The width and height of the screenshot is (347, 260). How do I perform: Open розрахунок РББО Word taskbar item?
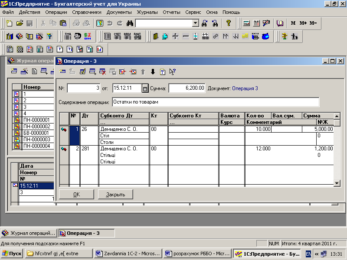(x=198, y=253)
